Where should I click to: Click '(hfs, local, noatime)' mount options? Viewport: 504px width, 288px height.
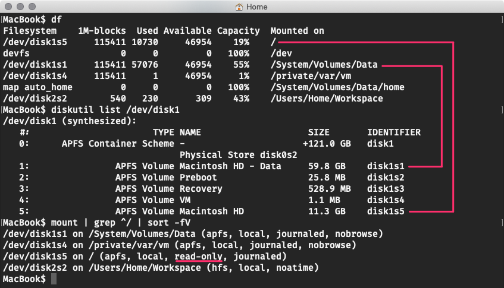262,268
